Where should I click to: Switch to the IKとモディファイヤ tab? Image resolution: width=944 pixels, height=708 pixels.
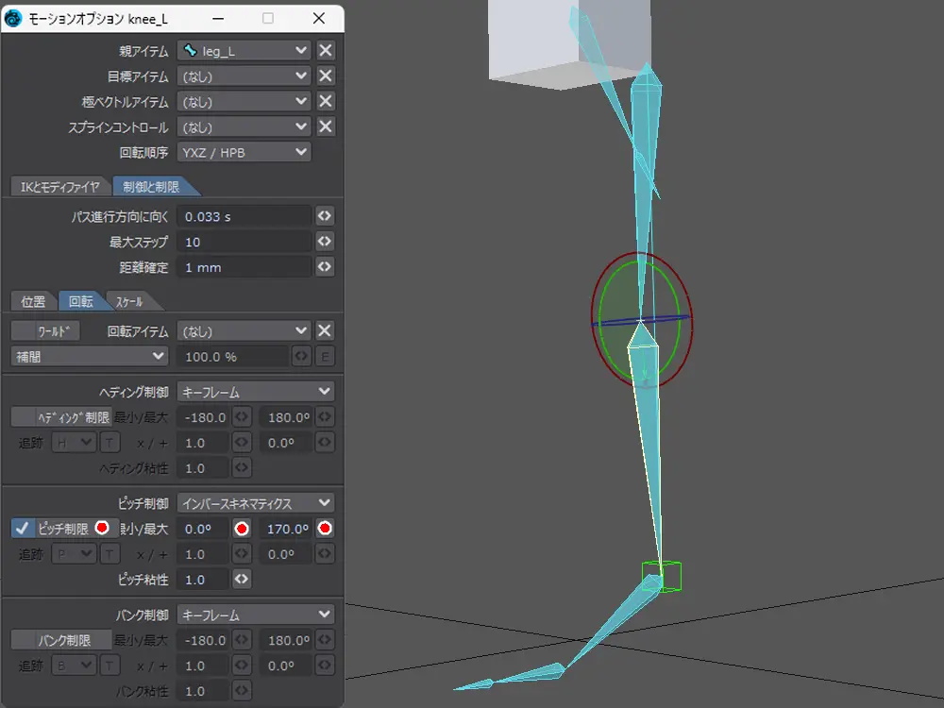[x=59, y=187]
